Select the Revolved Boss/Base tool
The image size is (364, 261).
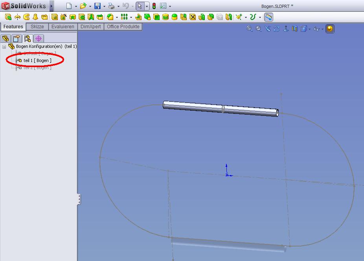[17, 17]
